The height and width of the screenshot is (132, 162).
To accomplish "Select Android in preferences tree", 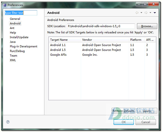I will tap(15, 23).
